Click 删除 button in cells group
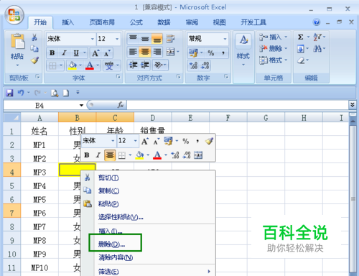The height and width of the screenshot is (276, 359). (273, 49)
